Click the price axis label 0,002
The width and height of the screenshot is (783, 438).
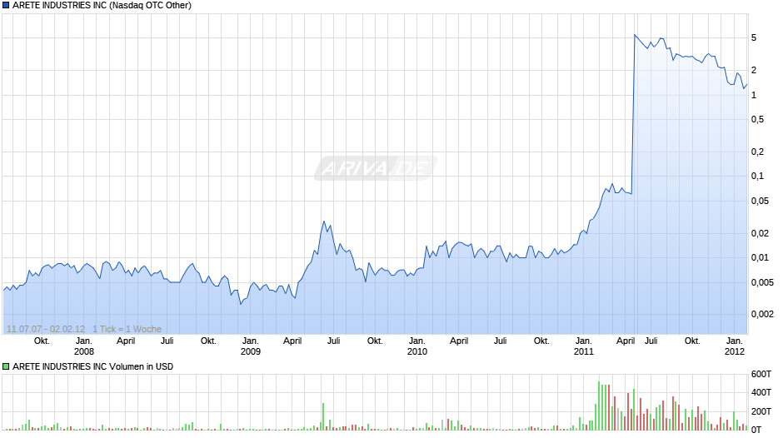click(762, 314)
